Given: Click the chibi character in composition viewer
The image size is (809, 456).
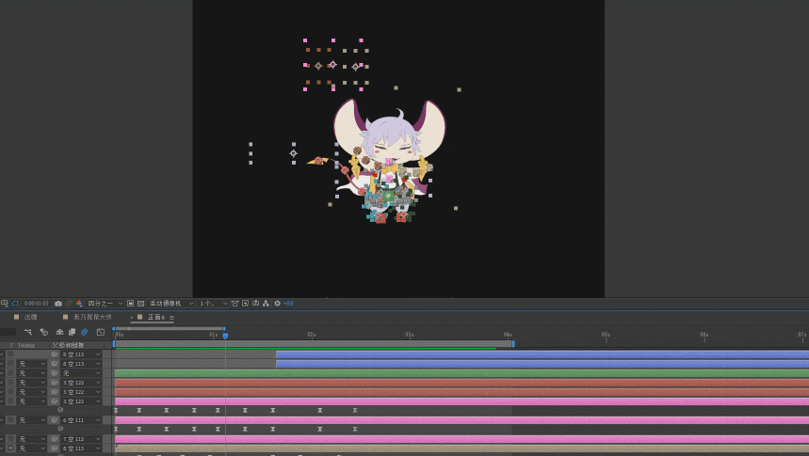Looking at the screenshot, I should pyautogui.click(x=390, y=161).
